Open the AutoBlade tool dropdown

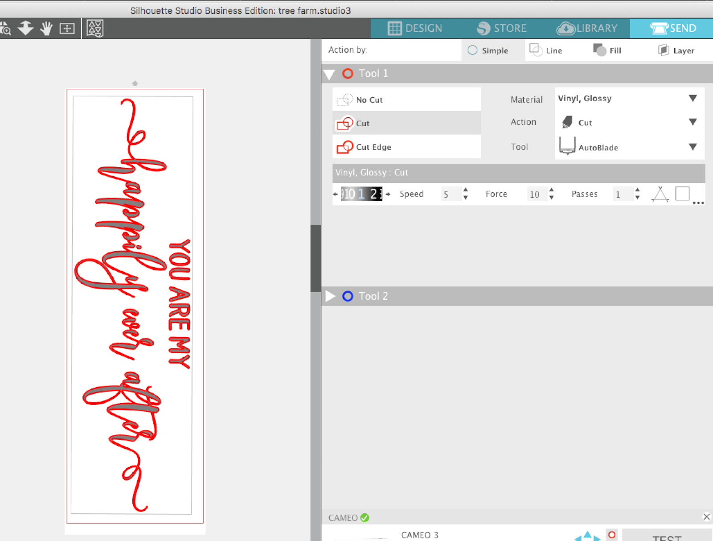tap(628, 147)
